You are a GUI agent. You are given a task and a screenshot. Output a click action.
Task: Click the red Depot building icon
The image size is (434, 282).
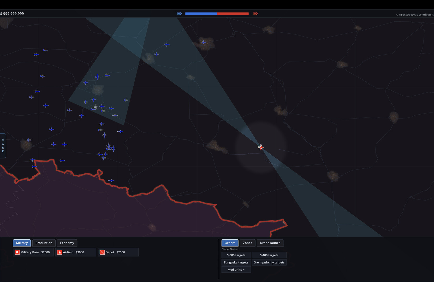coord(102,252)
